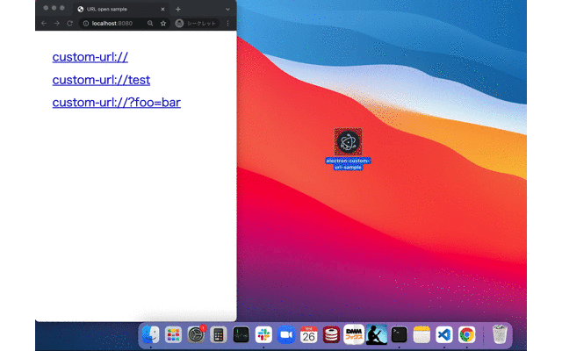The image size is (562, 351).
Task: Go back in Chrome browser
Action: coord(44,24)
